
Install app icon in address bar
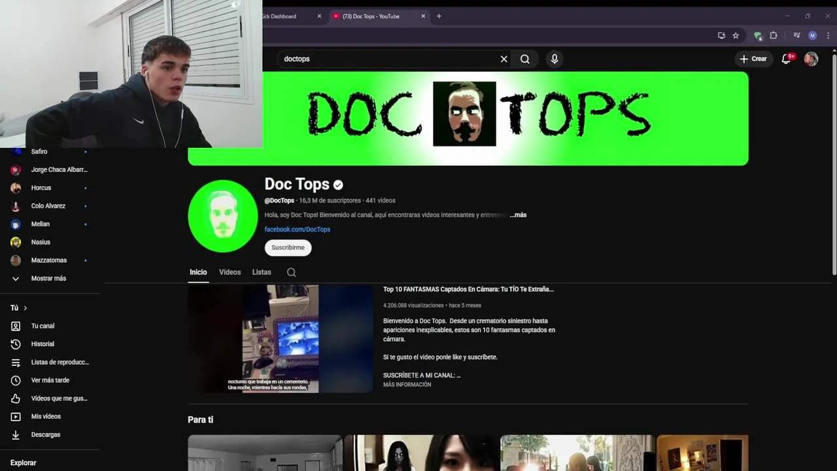(721, 35)
